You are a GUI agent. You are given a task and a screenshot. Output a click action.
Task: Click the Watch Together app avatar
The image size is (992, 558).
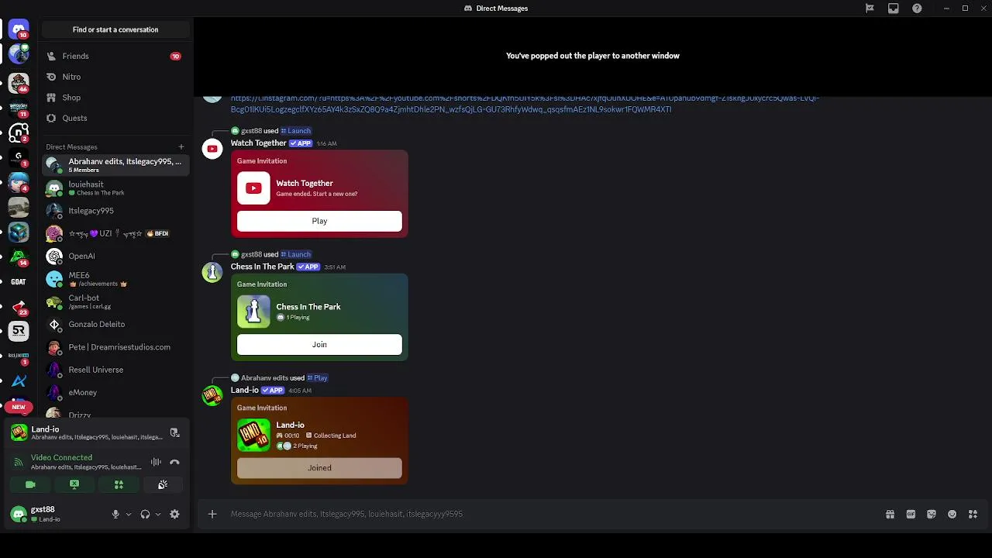(212, 149)
